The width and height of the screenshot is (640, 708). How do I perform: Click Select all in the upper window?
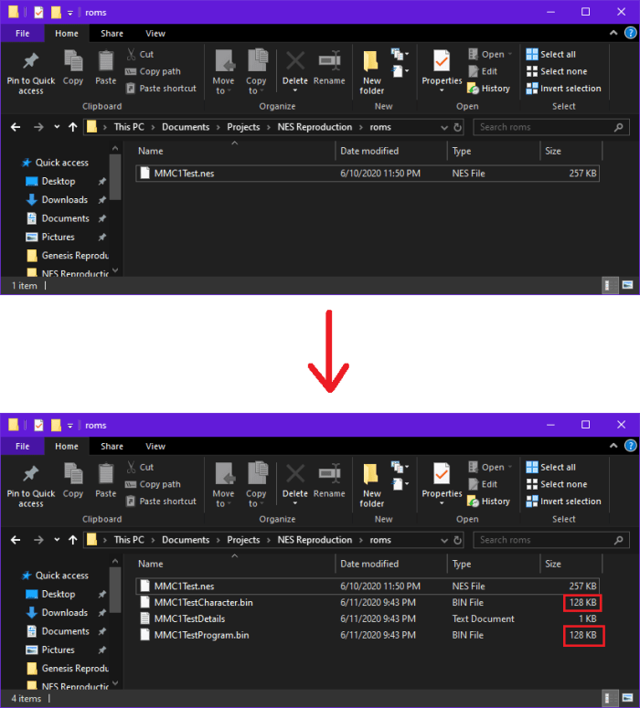(557, 55)
